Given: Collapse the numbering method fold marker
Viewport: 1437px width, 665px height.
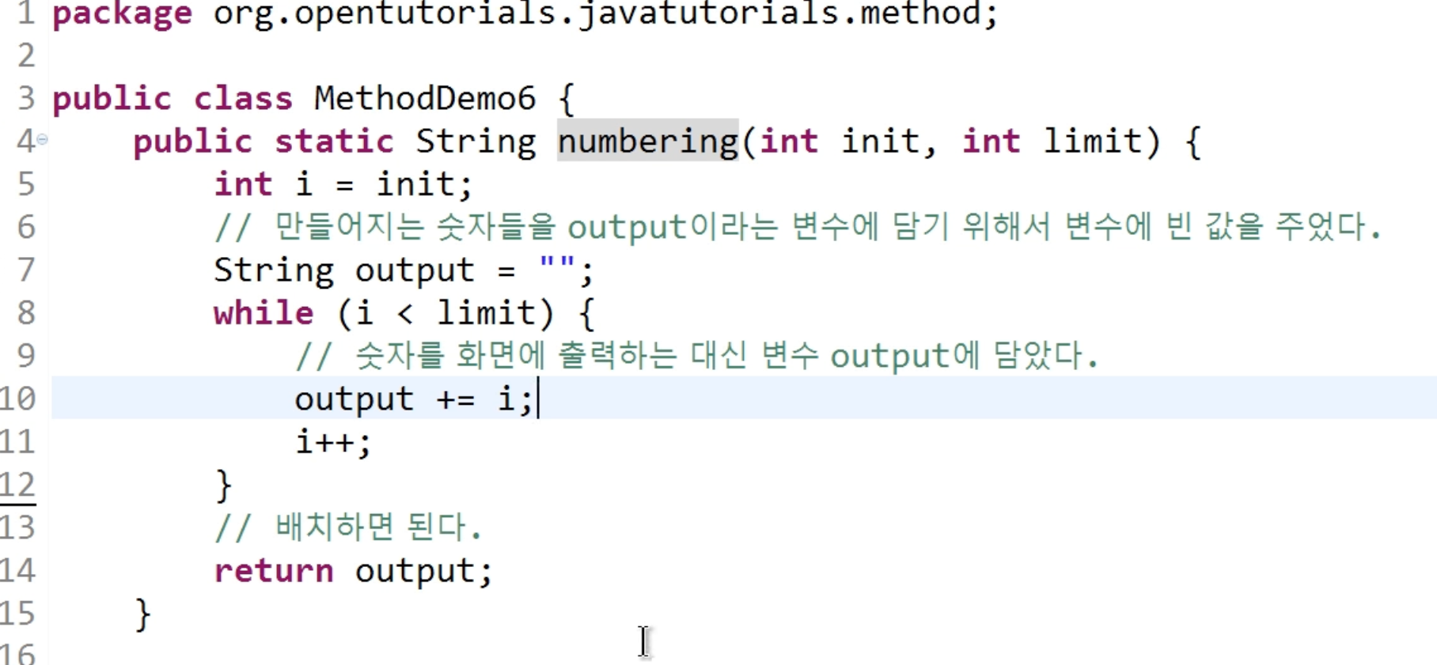Looking at the screenshot, I should point(42,139).
